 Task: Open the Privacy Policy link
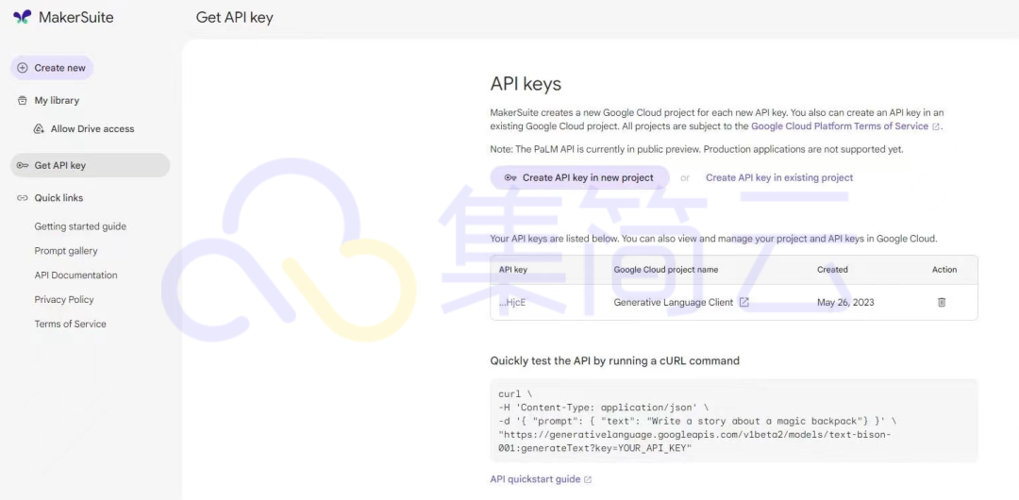[64, 300]
